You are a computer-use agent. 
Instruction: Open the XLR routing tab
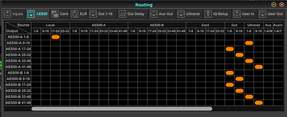[79, 14]
